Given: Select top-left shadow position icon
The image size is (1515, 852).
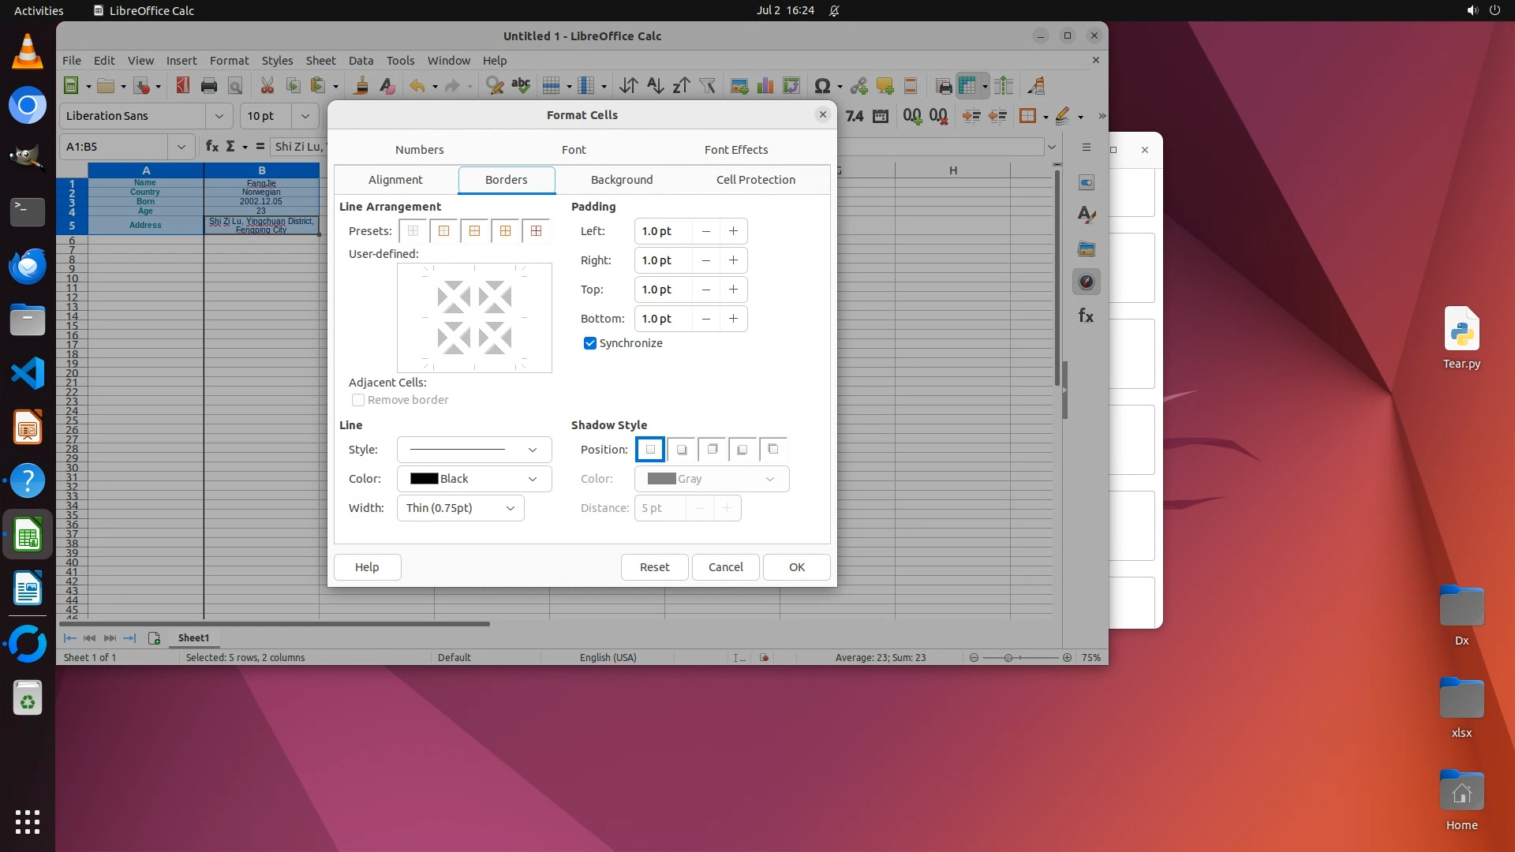Looking at the screenshot, I should (772, 450).
